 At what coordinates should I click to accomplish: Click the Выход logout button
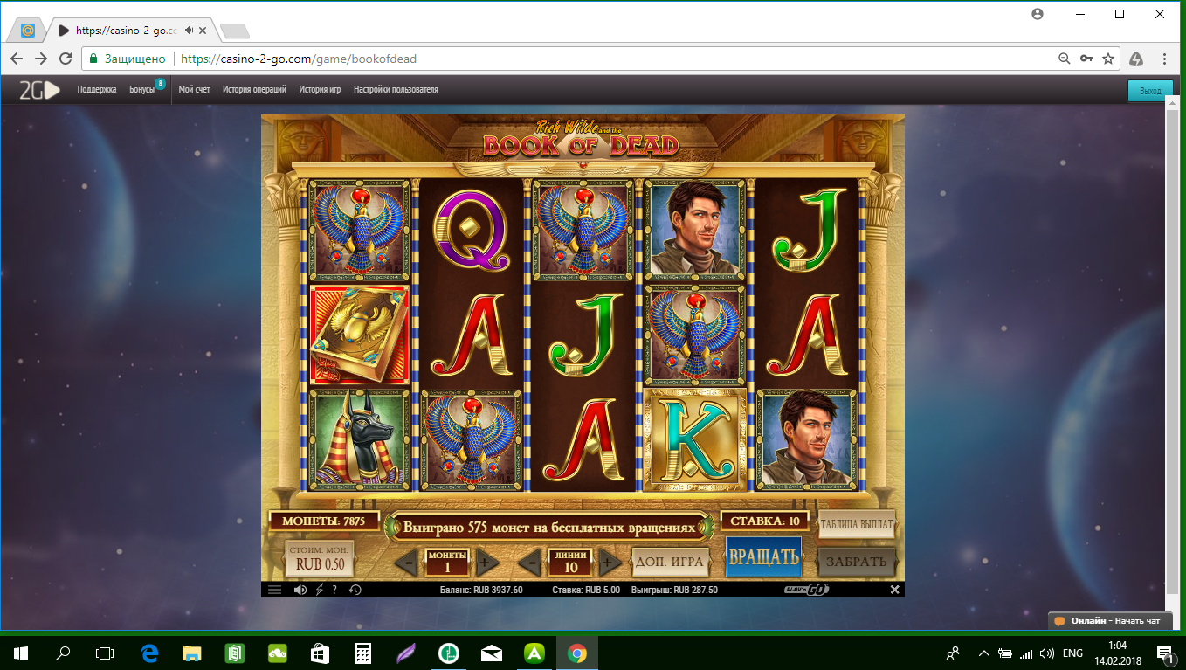1150,91
